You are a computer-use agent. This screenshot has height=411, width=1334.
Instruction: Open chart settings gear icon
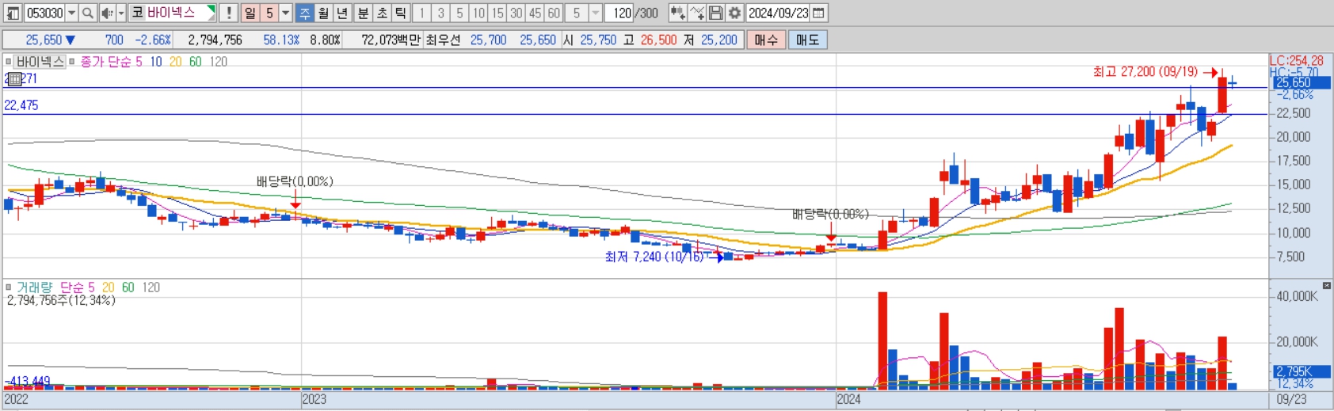tap(734, 13)
